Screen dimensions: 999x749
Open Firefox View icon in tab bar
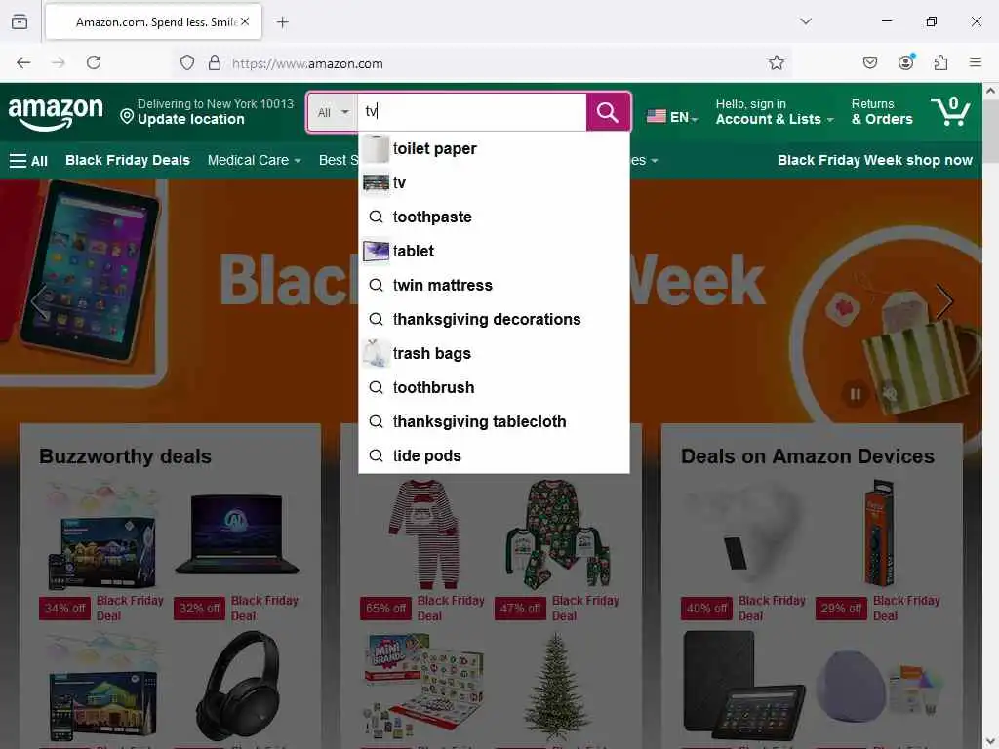click(x=20, y=21)
